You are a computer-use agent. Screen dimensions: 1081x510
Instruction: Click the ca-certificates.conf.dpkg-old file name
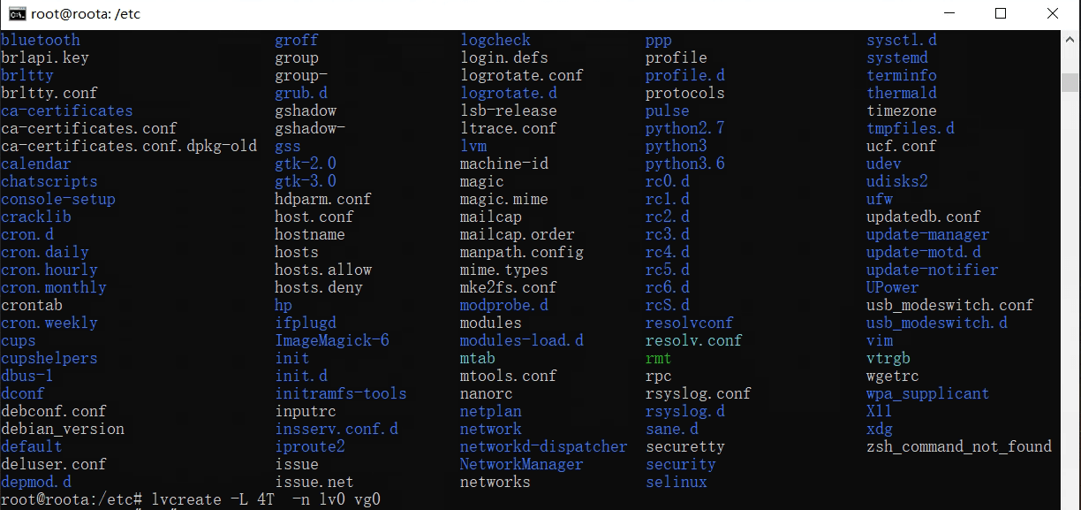[x=129, y=146]
